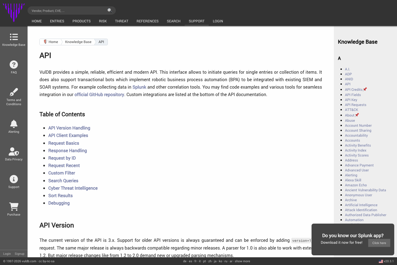Open the ATT&CK knowledge base entry
The image size is (397, 265).
pyautogui.click(x=352, y=110)
